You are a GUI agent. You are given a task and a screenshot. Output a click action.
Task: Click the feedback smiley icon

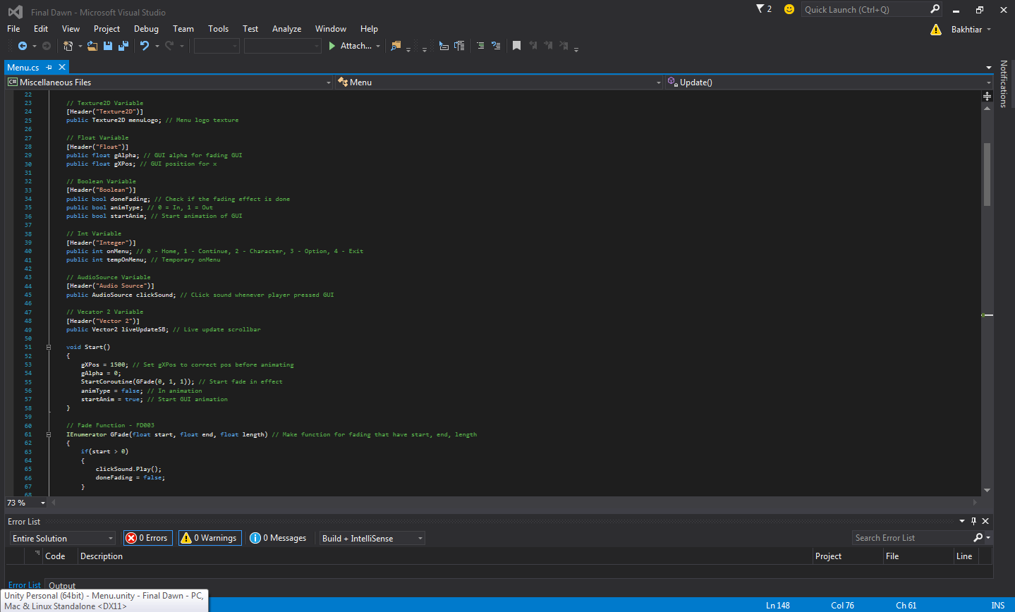pyautogui.click(x=789, y=9)
